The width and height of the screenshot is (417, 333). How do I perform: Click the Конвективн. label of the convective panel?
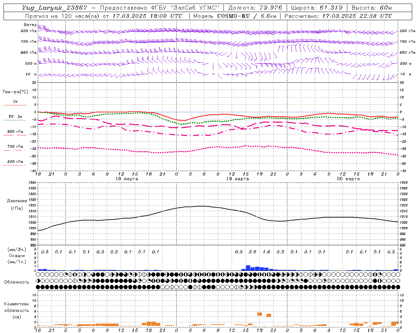point(17,304)
